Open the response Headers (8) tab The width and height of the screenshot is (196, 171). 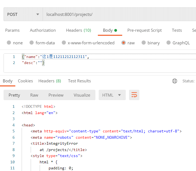(50, 81)
